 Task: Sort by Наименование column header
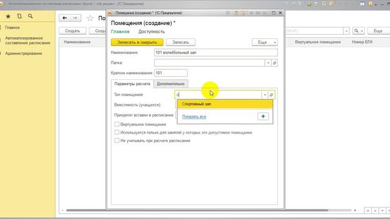tap(77, 42)
